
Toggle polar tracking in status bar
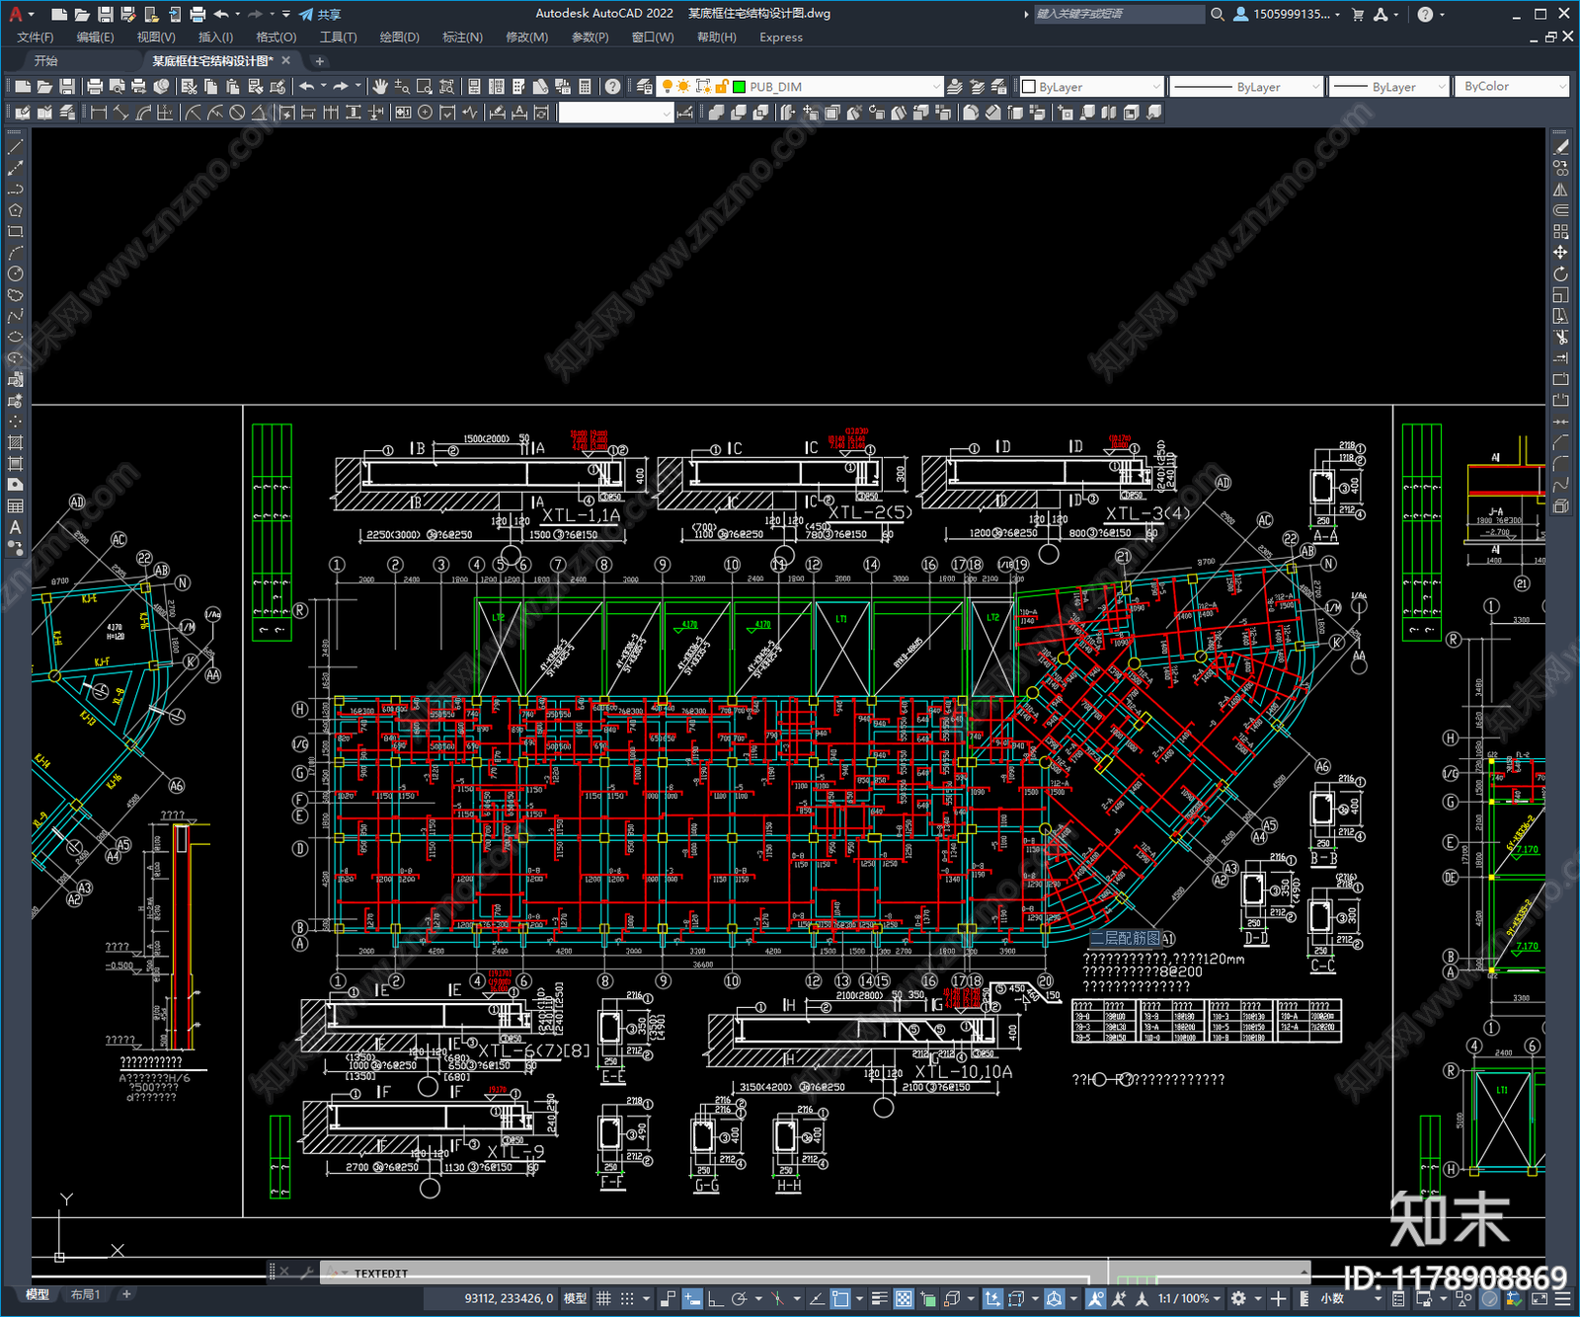pyautogui.click(x=739, y=1298)
